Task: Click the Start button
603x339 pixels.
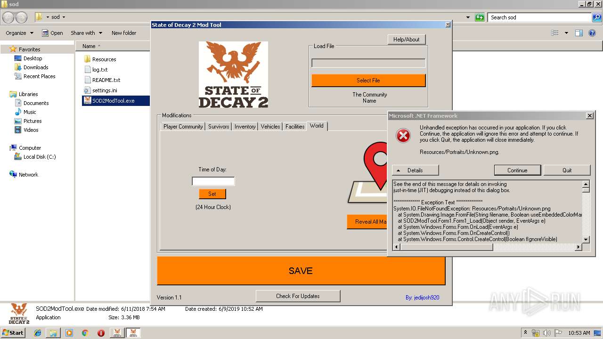Action: [x=13, y=333]
